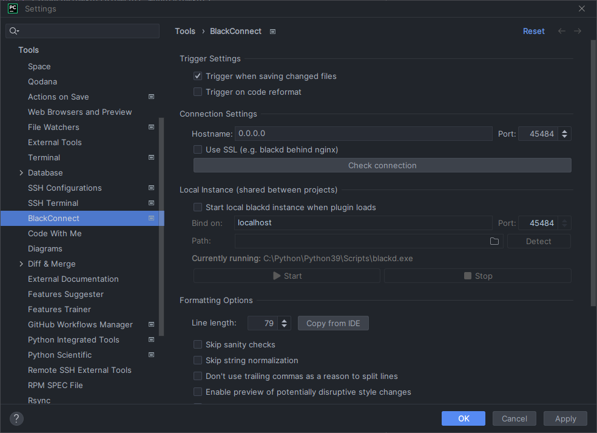Viewport: 597px width, 433px height.
Task: Click Copy from IDE button
Action: pos(333,323)
